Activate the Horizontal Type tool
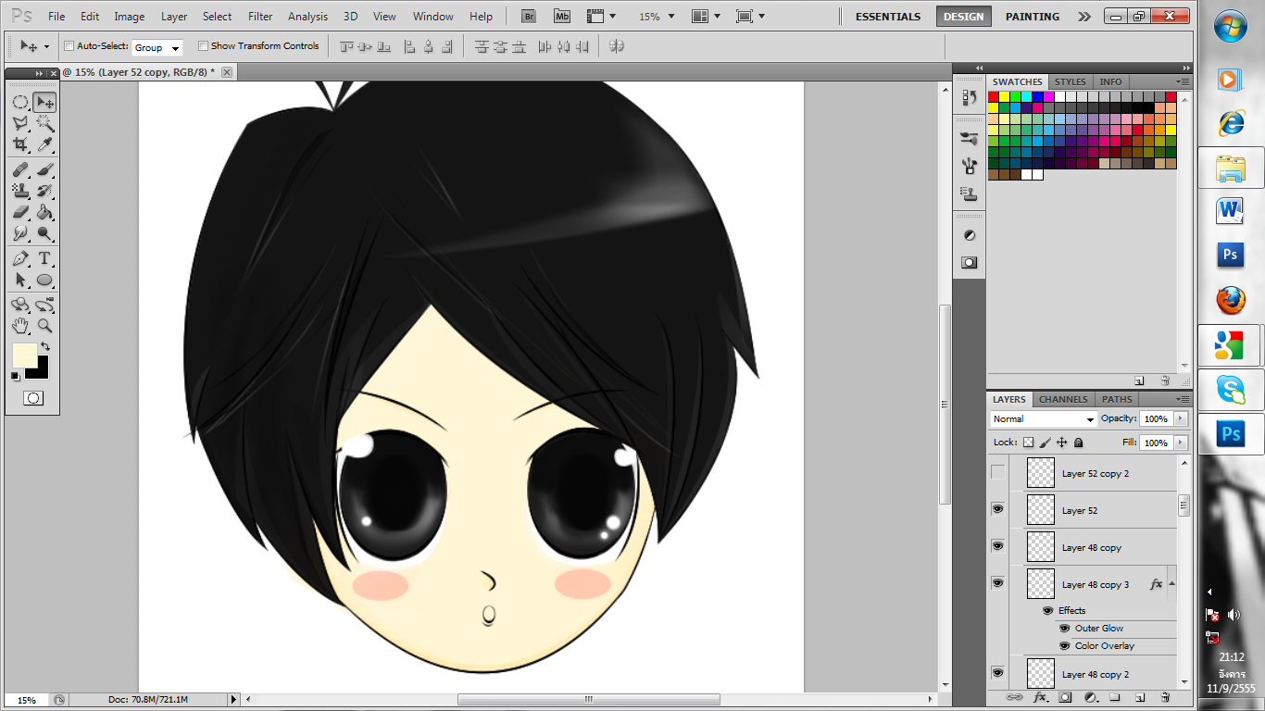Viewport: 1265px width, 711px height. pyautogui.click(x=44, y=258)
